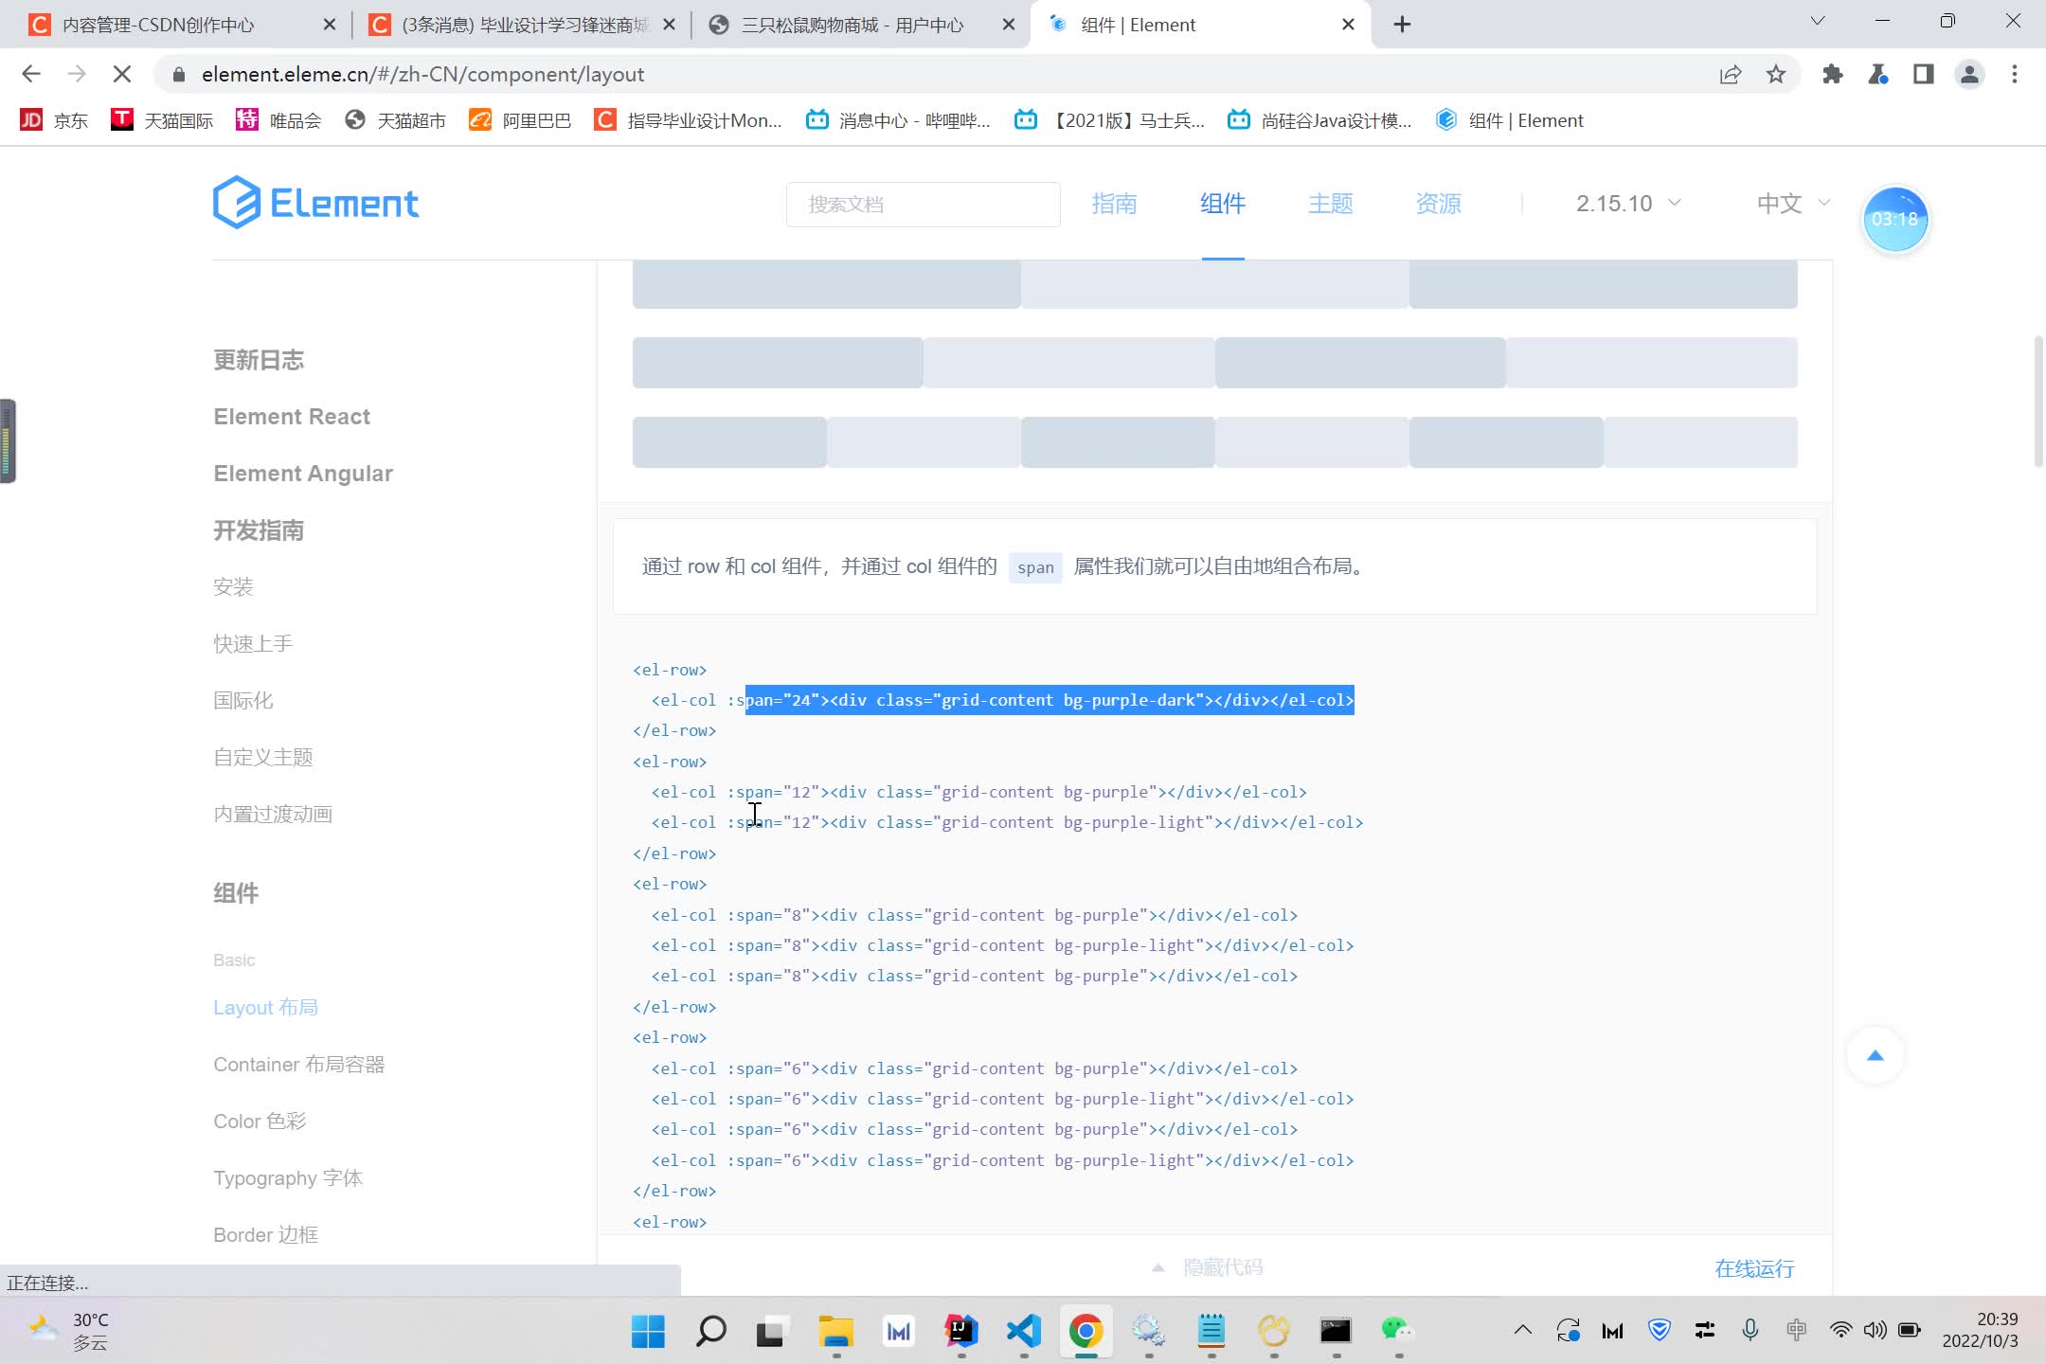Click the blue timer bubble 03:18
Viewport: 2046px width, 1364px height.
1894,219
